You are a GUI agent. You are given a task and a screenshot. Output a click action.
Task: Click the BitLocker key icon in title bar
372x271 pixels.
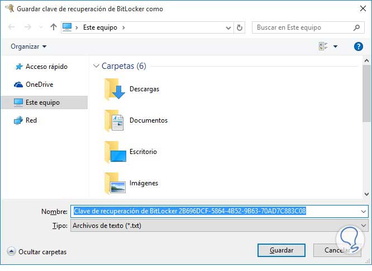point(9,8)
